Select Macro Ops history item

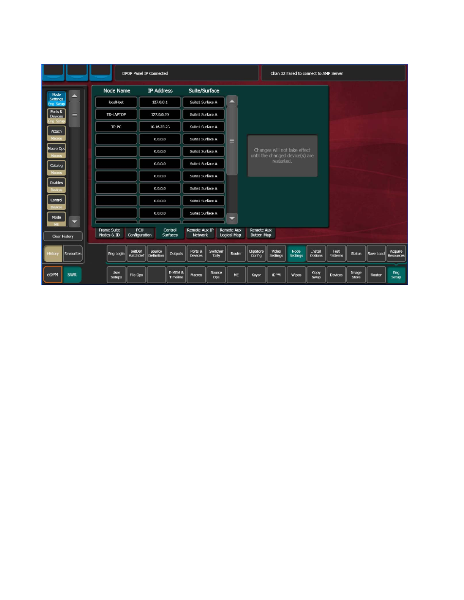[x=56, y=150]
